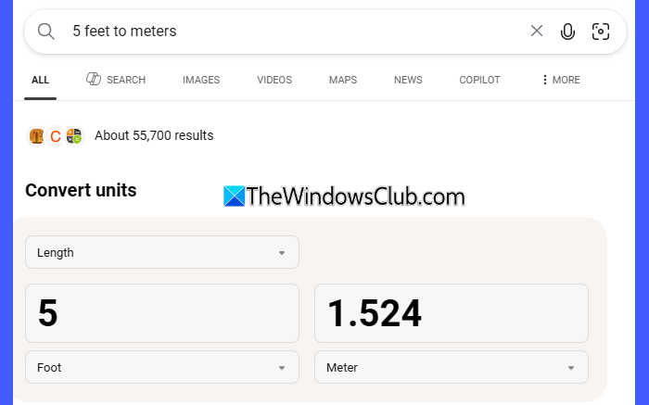Start voice search with microphone icon
649x405 pixels.
click(x=567, y=32)
